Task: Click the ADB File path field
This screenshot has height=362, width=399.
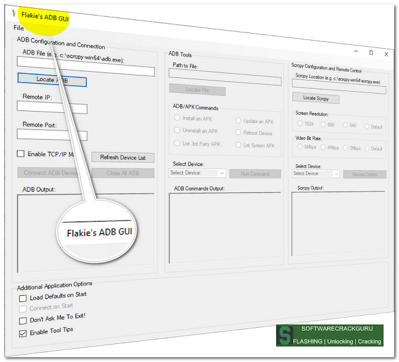Action: pos(86,67)
